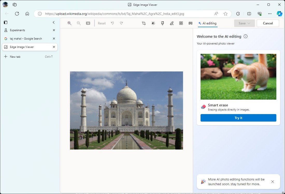Undo the last image edit
285x194 pixels.
point(112,23)
